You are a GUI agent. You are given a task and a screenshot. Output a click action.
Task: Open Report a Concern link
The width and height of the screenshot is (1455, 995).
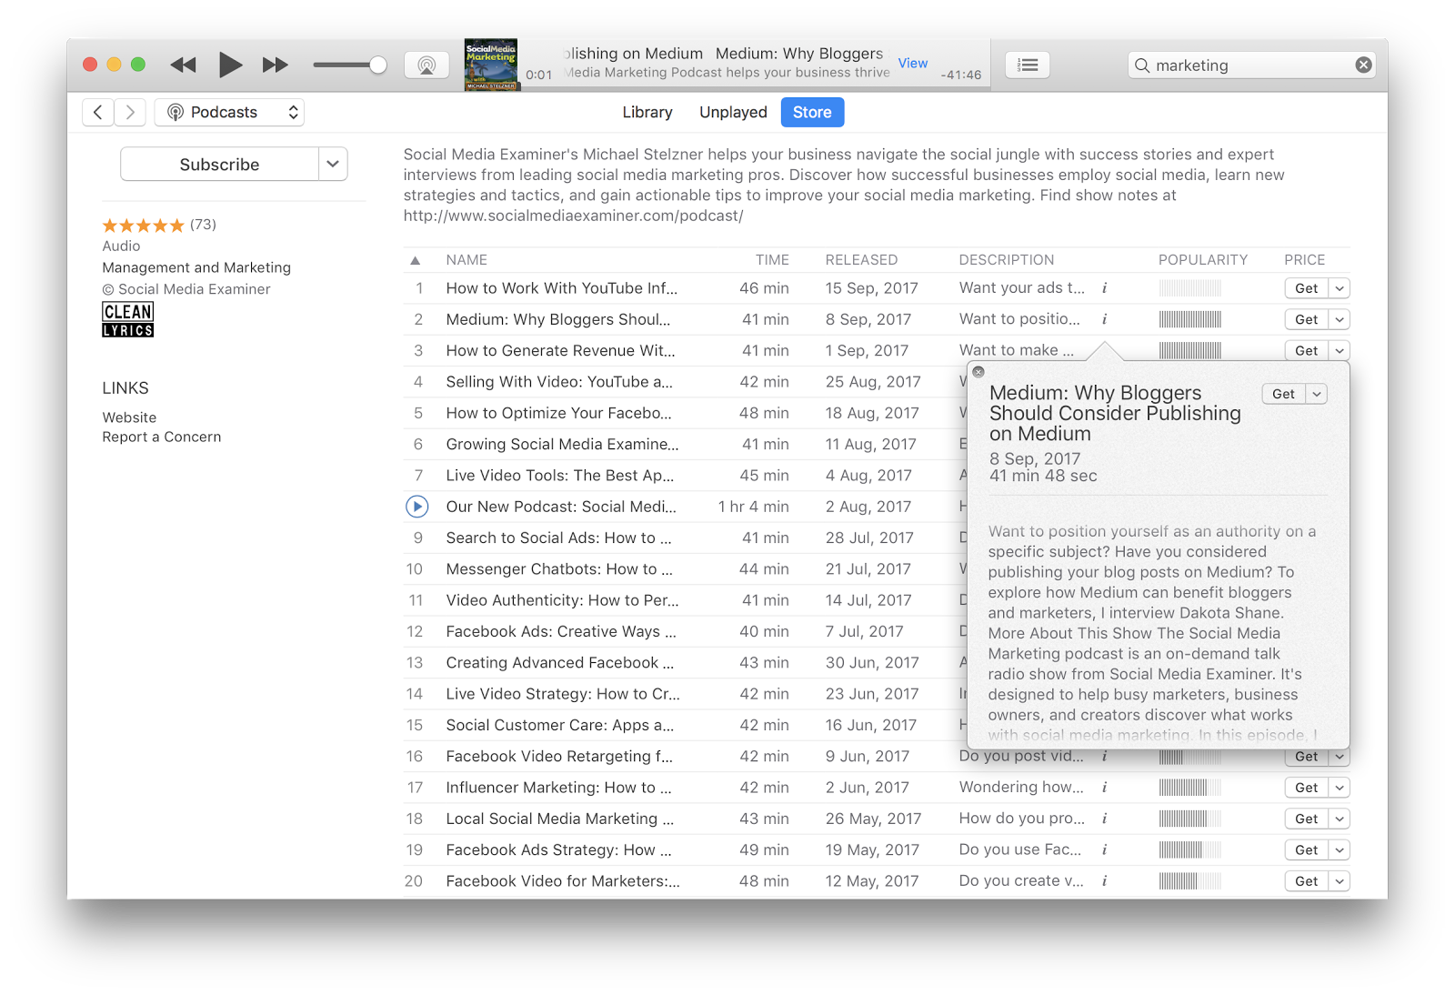[162, 437]
